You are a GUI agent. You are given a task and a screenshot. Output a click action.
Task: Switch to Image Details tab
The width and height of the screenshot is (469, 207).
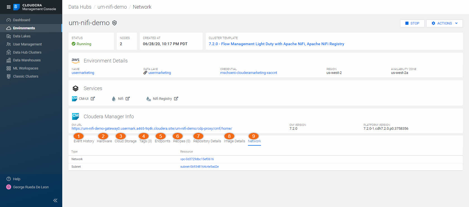pyautogui.click(x=234, y=141)
